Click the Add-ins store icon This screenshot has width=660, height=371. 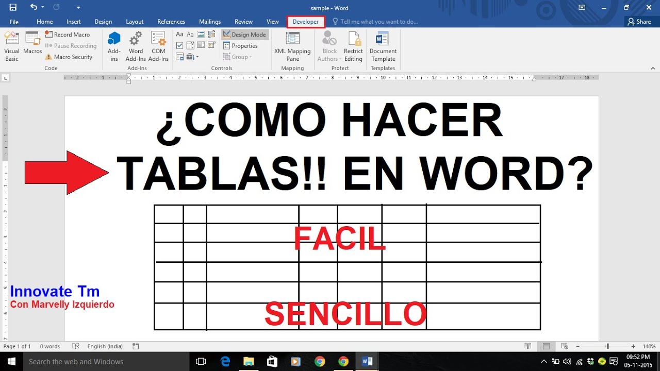point(114,46)
